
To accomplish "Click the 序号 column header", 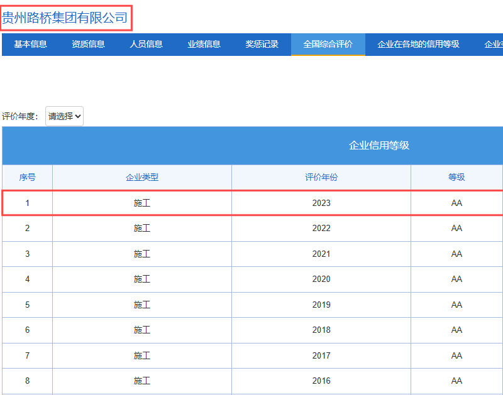I will (x=27, y=177).
